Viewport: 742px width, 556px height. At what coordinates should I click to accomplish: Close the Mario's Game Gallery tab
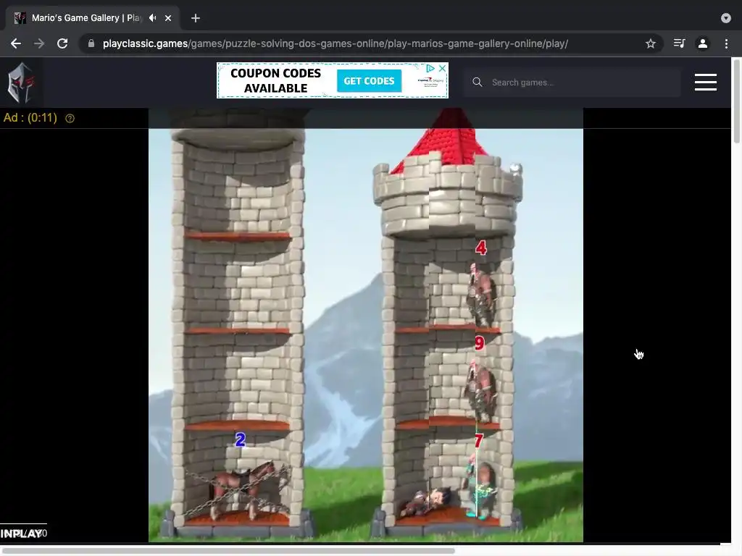168,18
